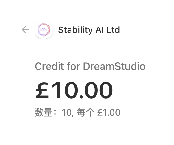Pick the word Credit in product title

[49, 66]
